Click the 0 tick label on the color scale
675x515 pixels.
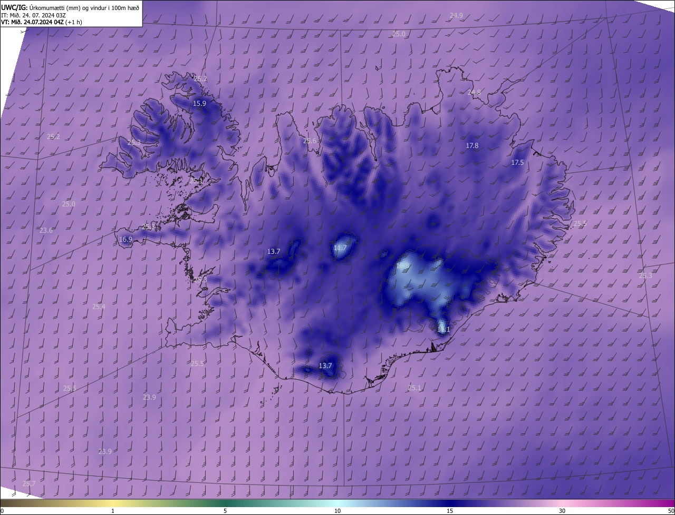coord(2,511)
